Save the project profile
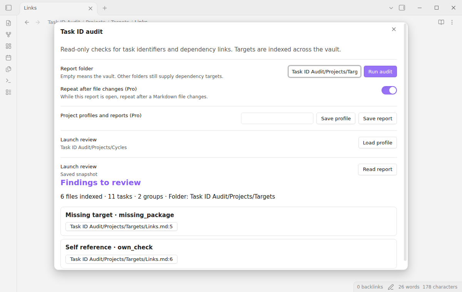462x292 pixels. [x=336, y=118]
